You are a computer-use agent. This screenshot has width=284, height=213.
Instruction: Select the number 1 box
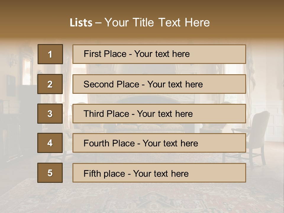[x=50, y=54]
